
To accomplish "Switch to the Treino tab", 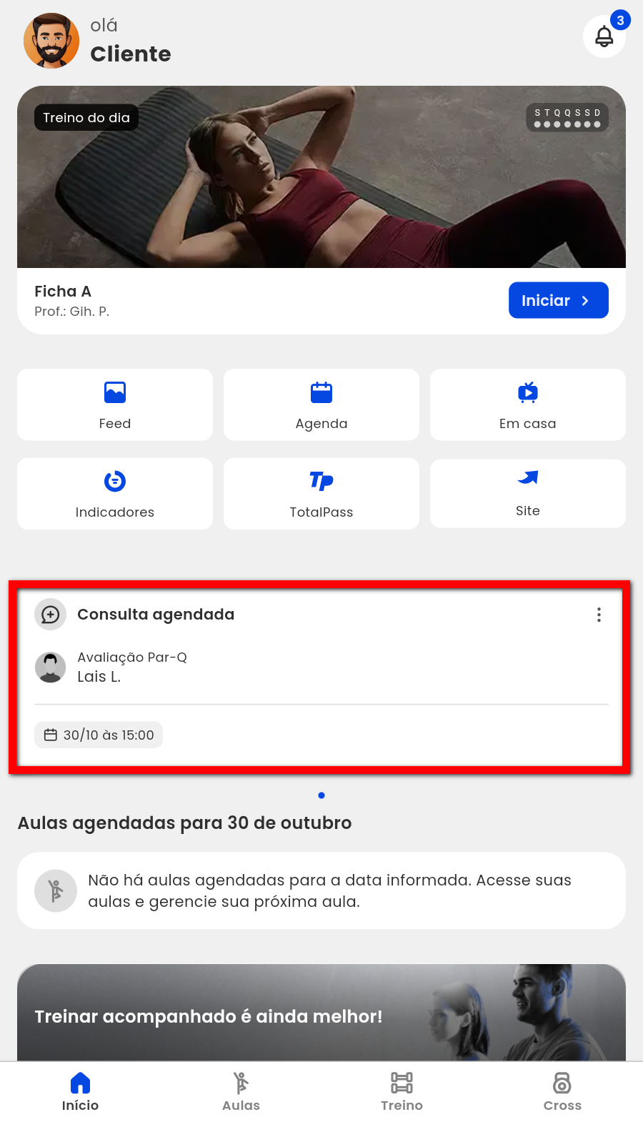I will tap(402, 1091).
